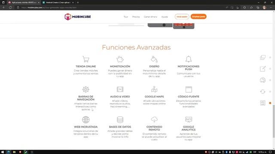The image size is (275, 154).
Task: Click the Google Analytics heading
Action: click(x=189, y=128)
